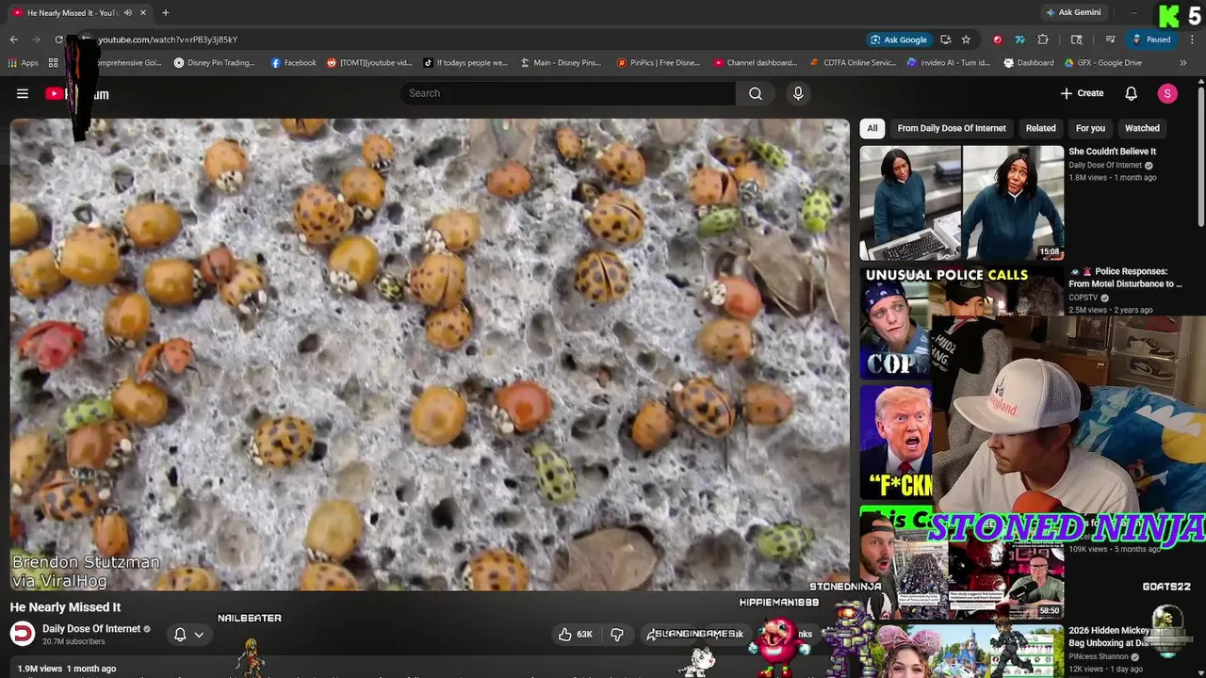Click the browser address bar URL
This screenshot has width=1206, height=678.
(168, 40)
